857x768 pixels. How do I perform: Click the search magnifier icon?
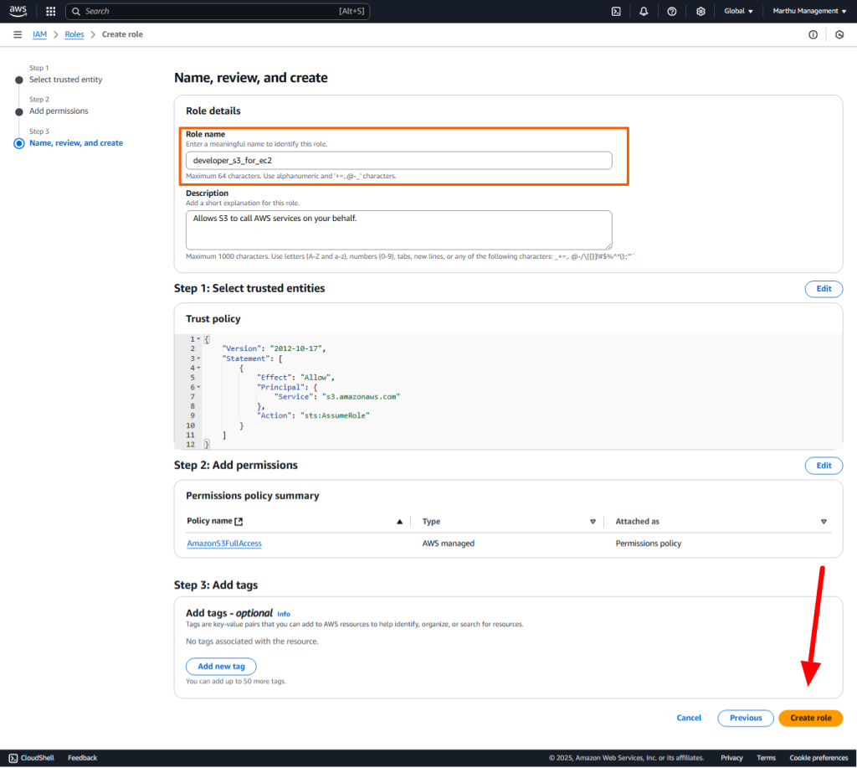(76, 11)
